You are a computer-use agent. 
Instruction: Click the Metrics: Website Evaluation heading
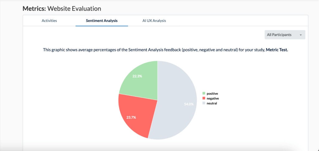point(62,8)
